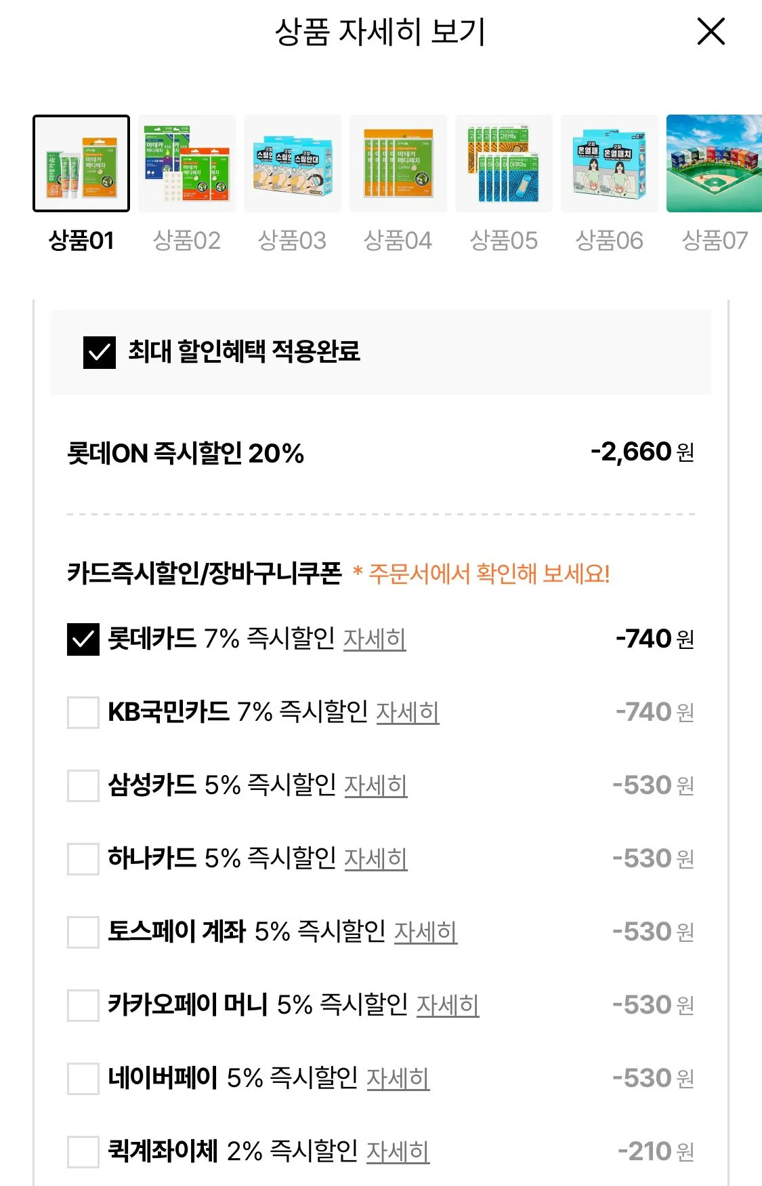Check the 하나카드 5% 즉시할인 box
762x1186 pixels.
point(81,858)
